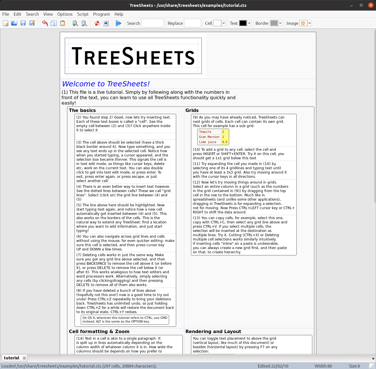Focus the Search input field

pyautogui.click(x=152, y=23)
